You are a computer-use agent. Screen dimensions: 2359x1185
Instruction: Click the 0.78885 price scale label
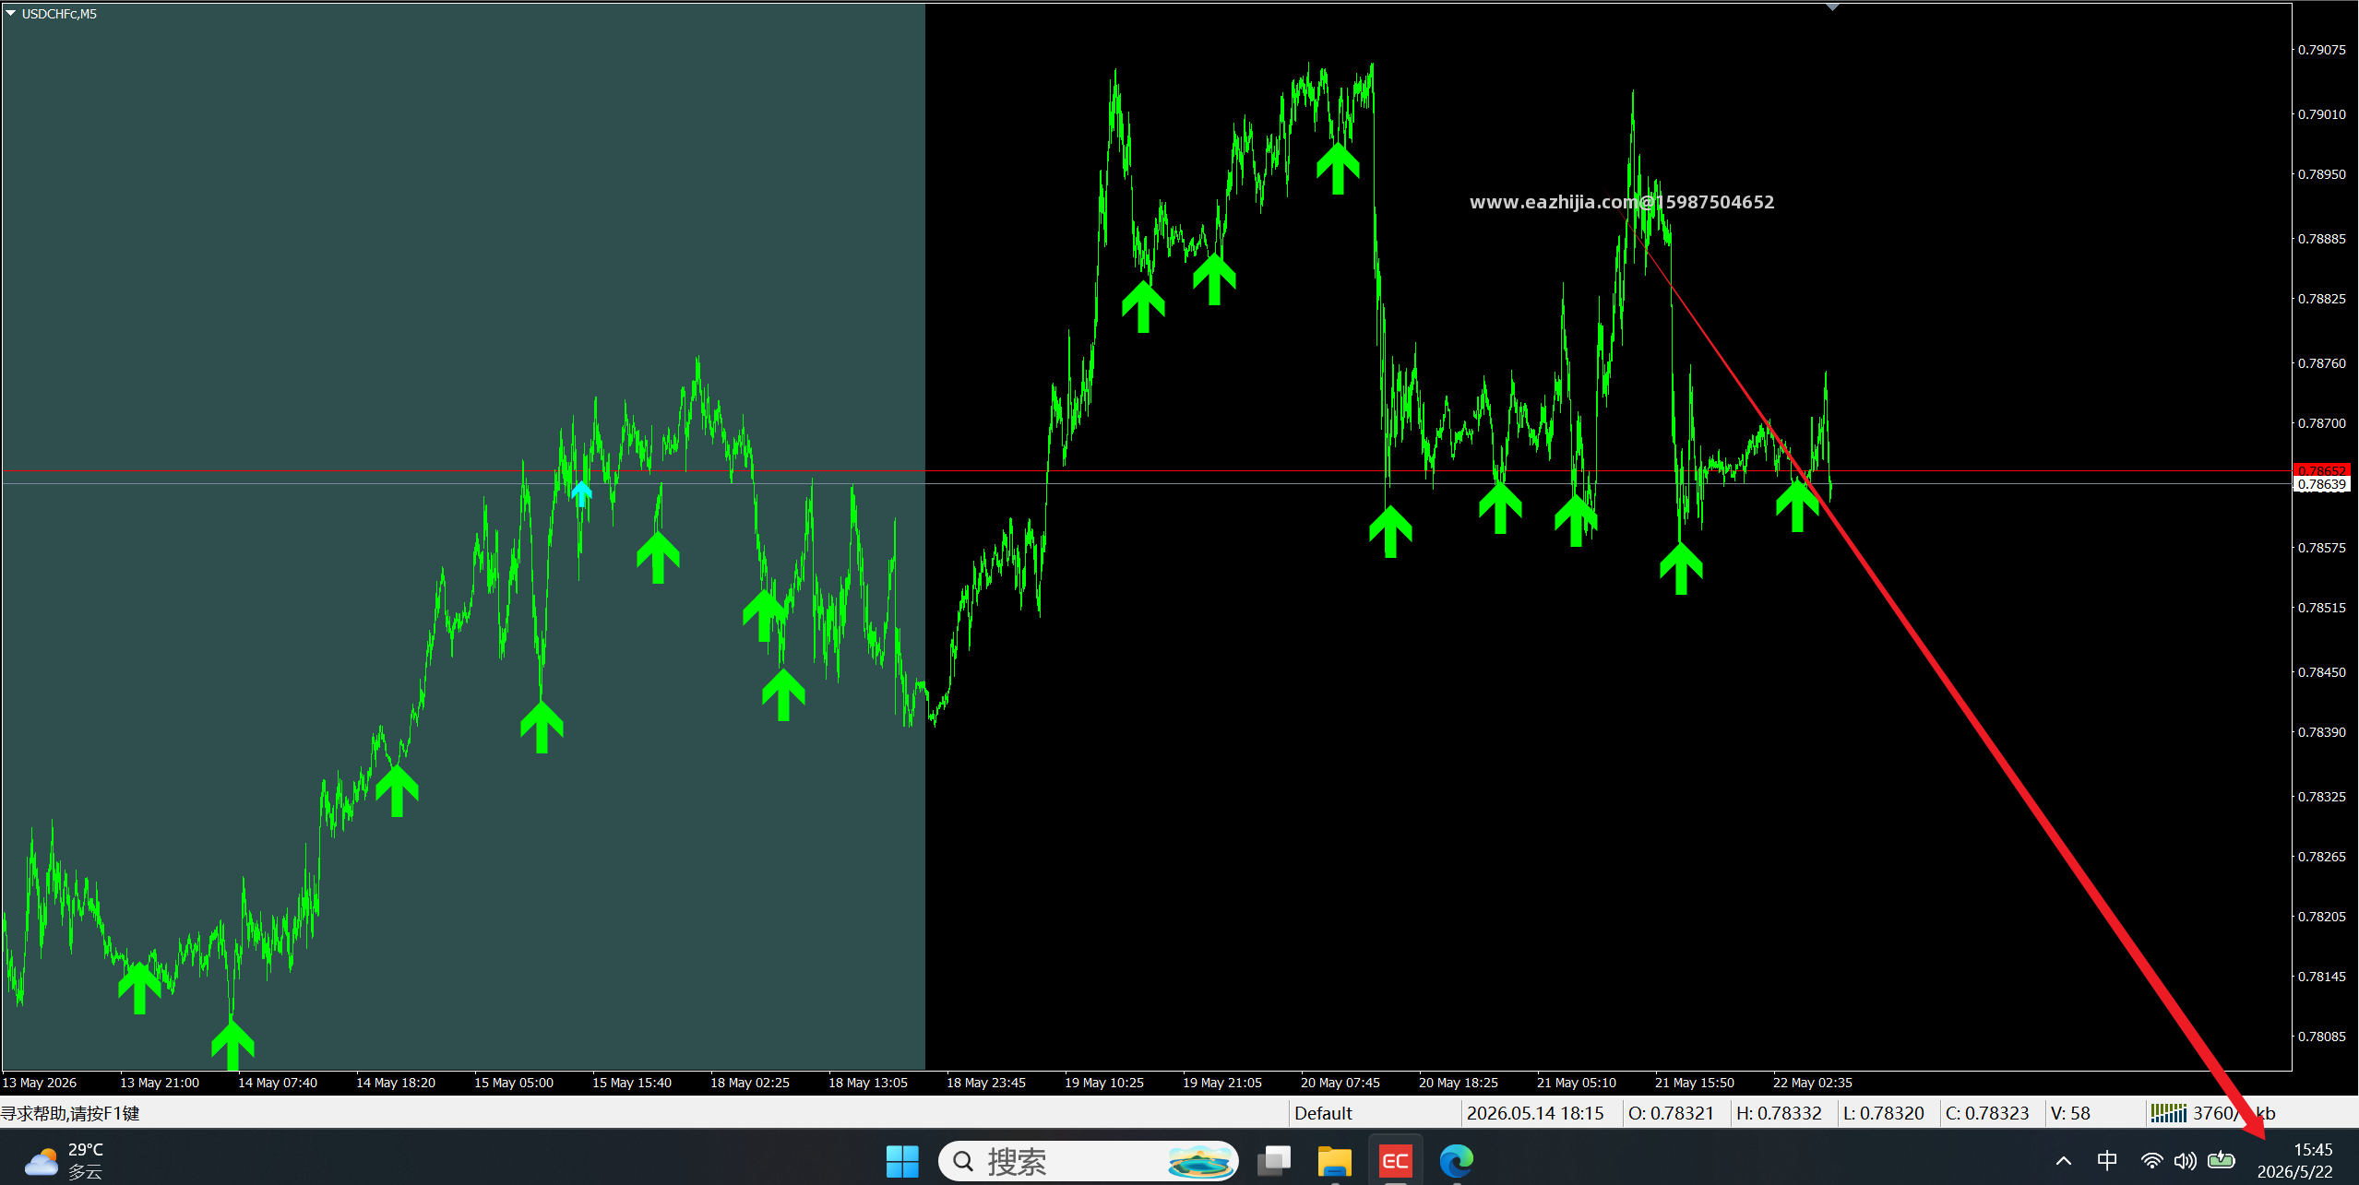point(2321,239)
